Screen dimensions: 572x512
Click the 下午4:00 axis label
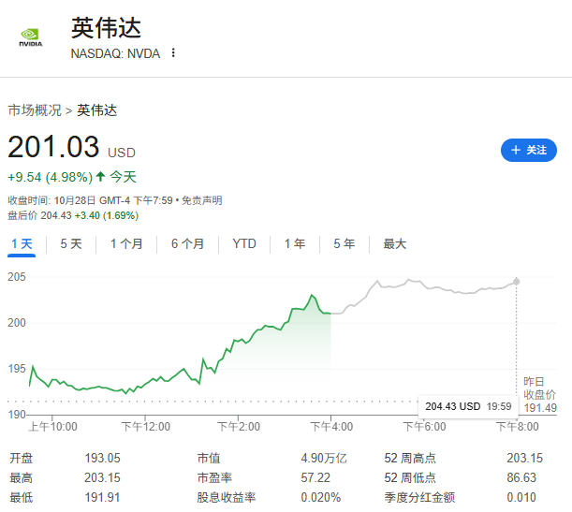click(331, 427)
